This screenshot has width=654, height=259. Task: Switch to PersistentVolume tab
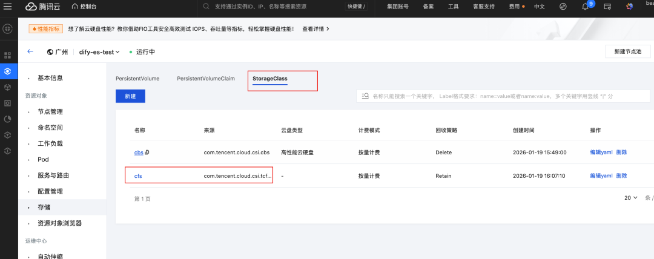[x=137, y=79]
